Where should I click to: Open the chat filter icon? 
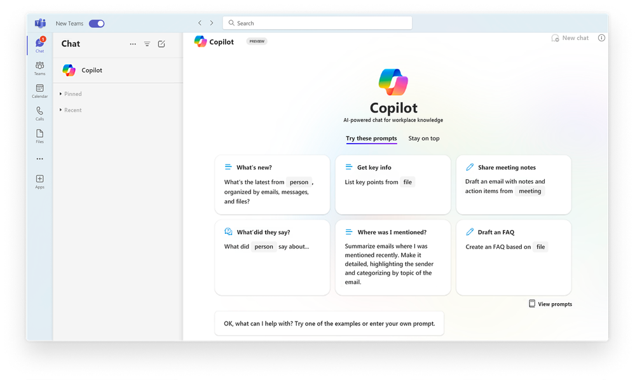pos(147,44)
